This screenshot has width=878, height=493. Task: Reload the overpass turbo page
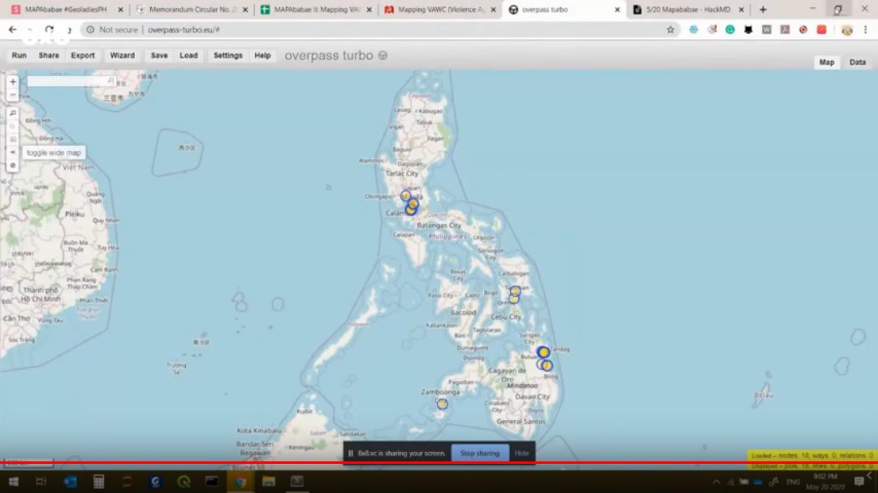(50, 30)
